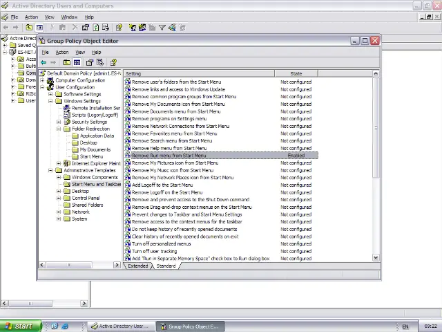Image resolution: width=442 pixels, height=332 pixels.
Task: Select Add Logoff to the Start Menu
Action: [162, 185]
